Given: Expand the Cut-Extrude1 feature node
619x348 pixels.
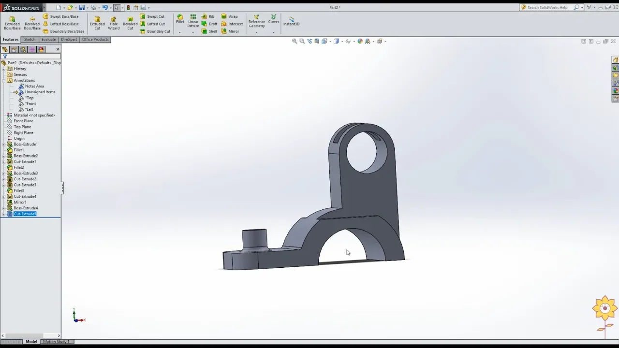Looking at the screenshot, I should pos(4,162).
